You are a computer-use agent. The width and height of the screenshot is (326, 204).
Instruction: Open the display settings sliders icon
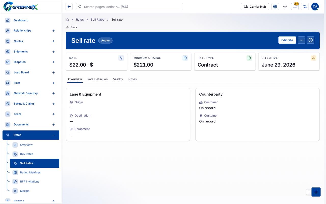[305, 7]
